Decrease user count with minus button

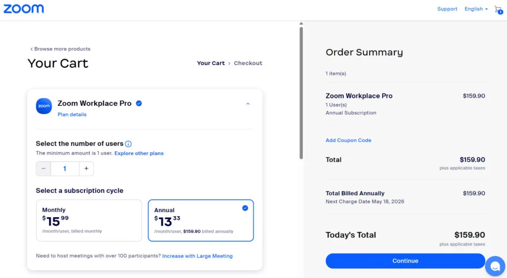pos(44,169)
